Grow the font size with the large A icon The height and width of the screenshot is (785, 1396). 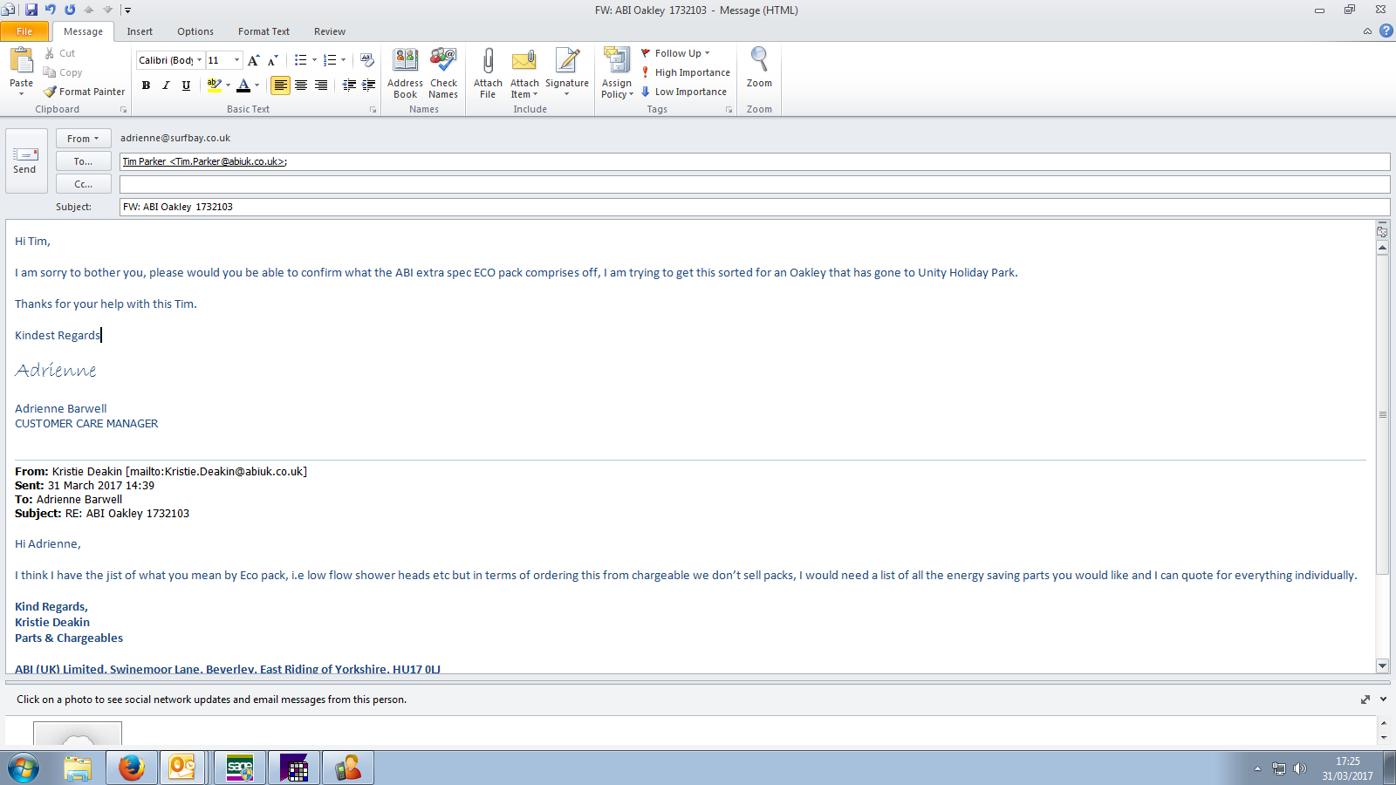(254, 60)
